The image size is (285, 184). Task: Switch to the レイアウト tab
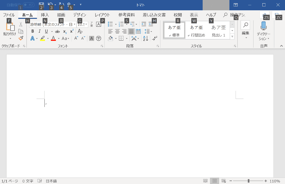[102, 15]
